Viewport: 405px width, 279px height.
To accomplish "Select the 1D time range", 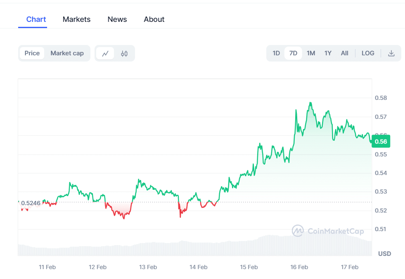I will coord(276,53).
